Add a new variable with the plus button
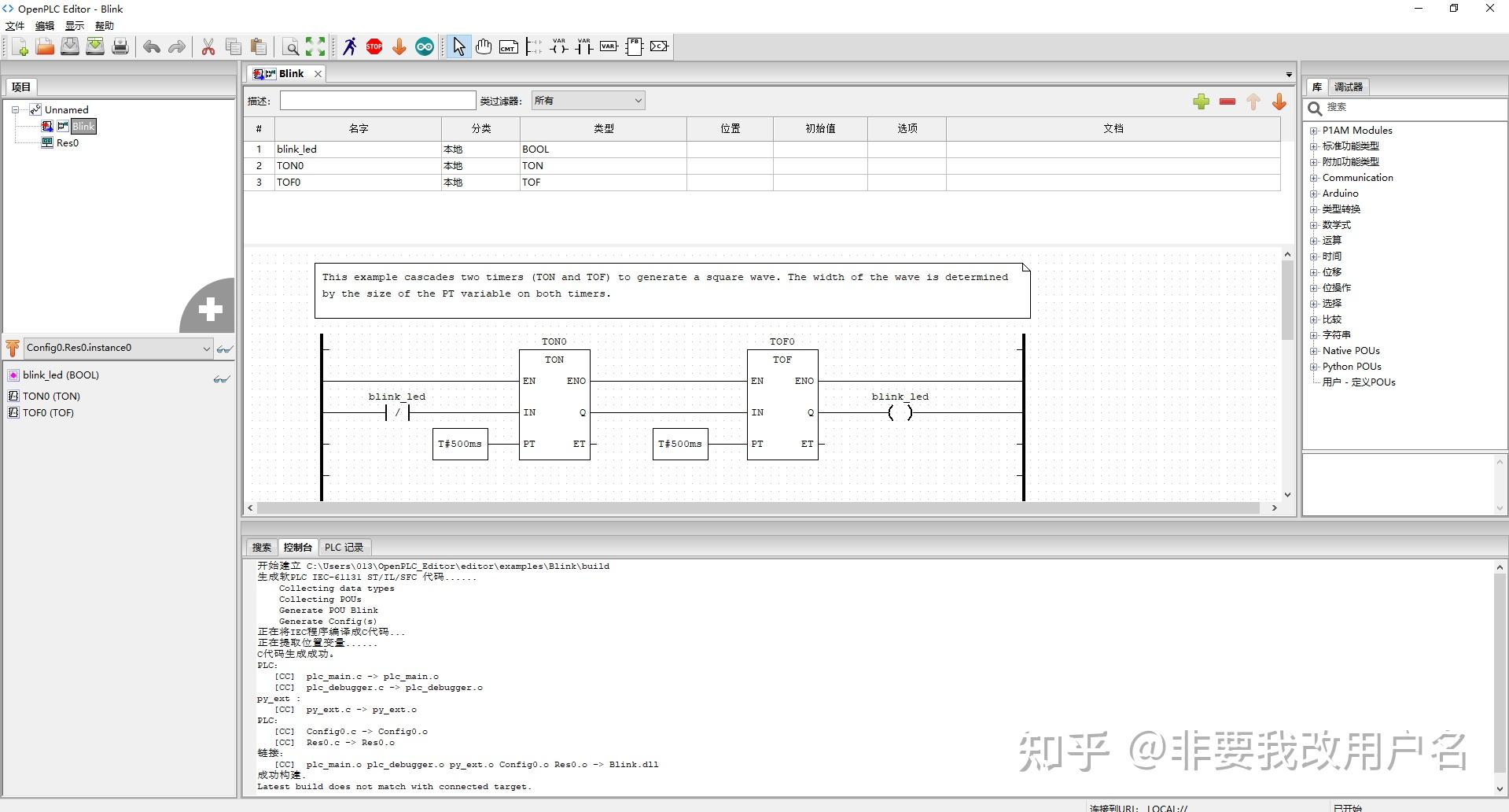Image resolution: width=1509 pixels, height=812 pixels. (x=1201, y=101)
